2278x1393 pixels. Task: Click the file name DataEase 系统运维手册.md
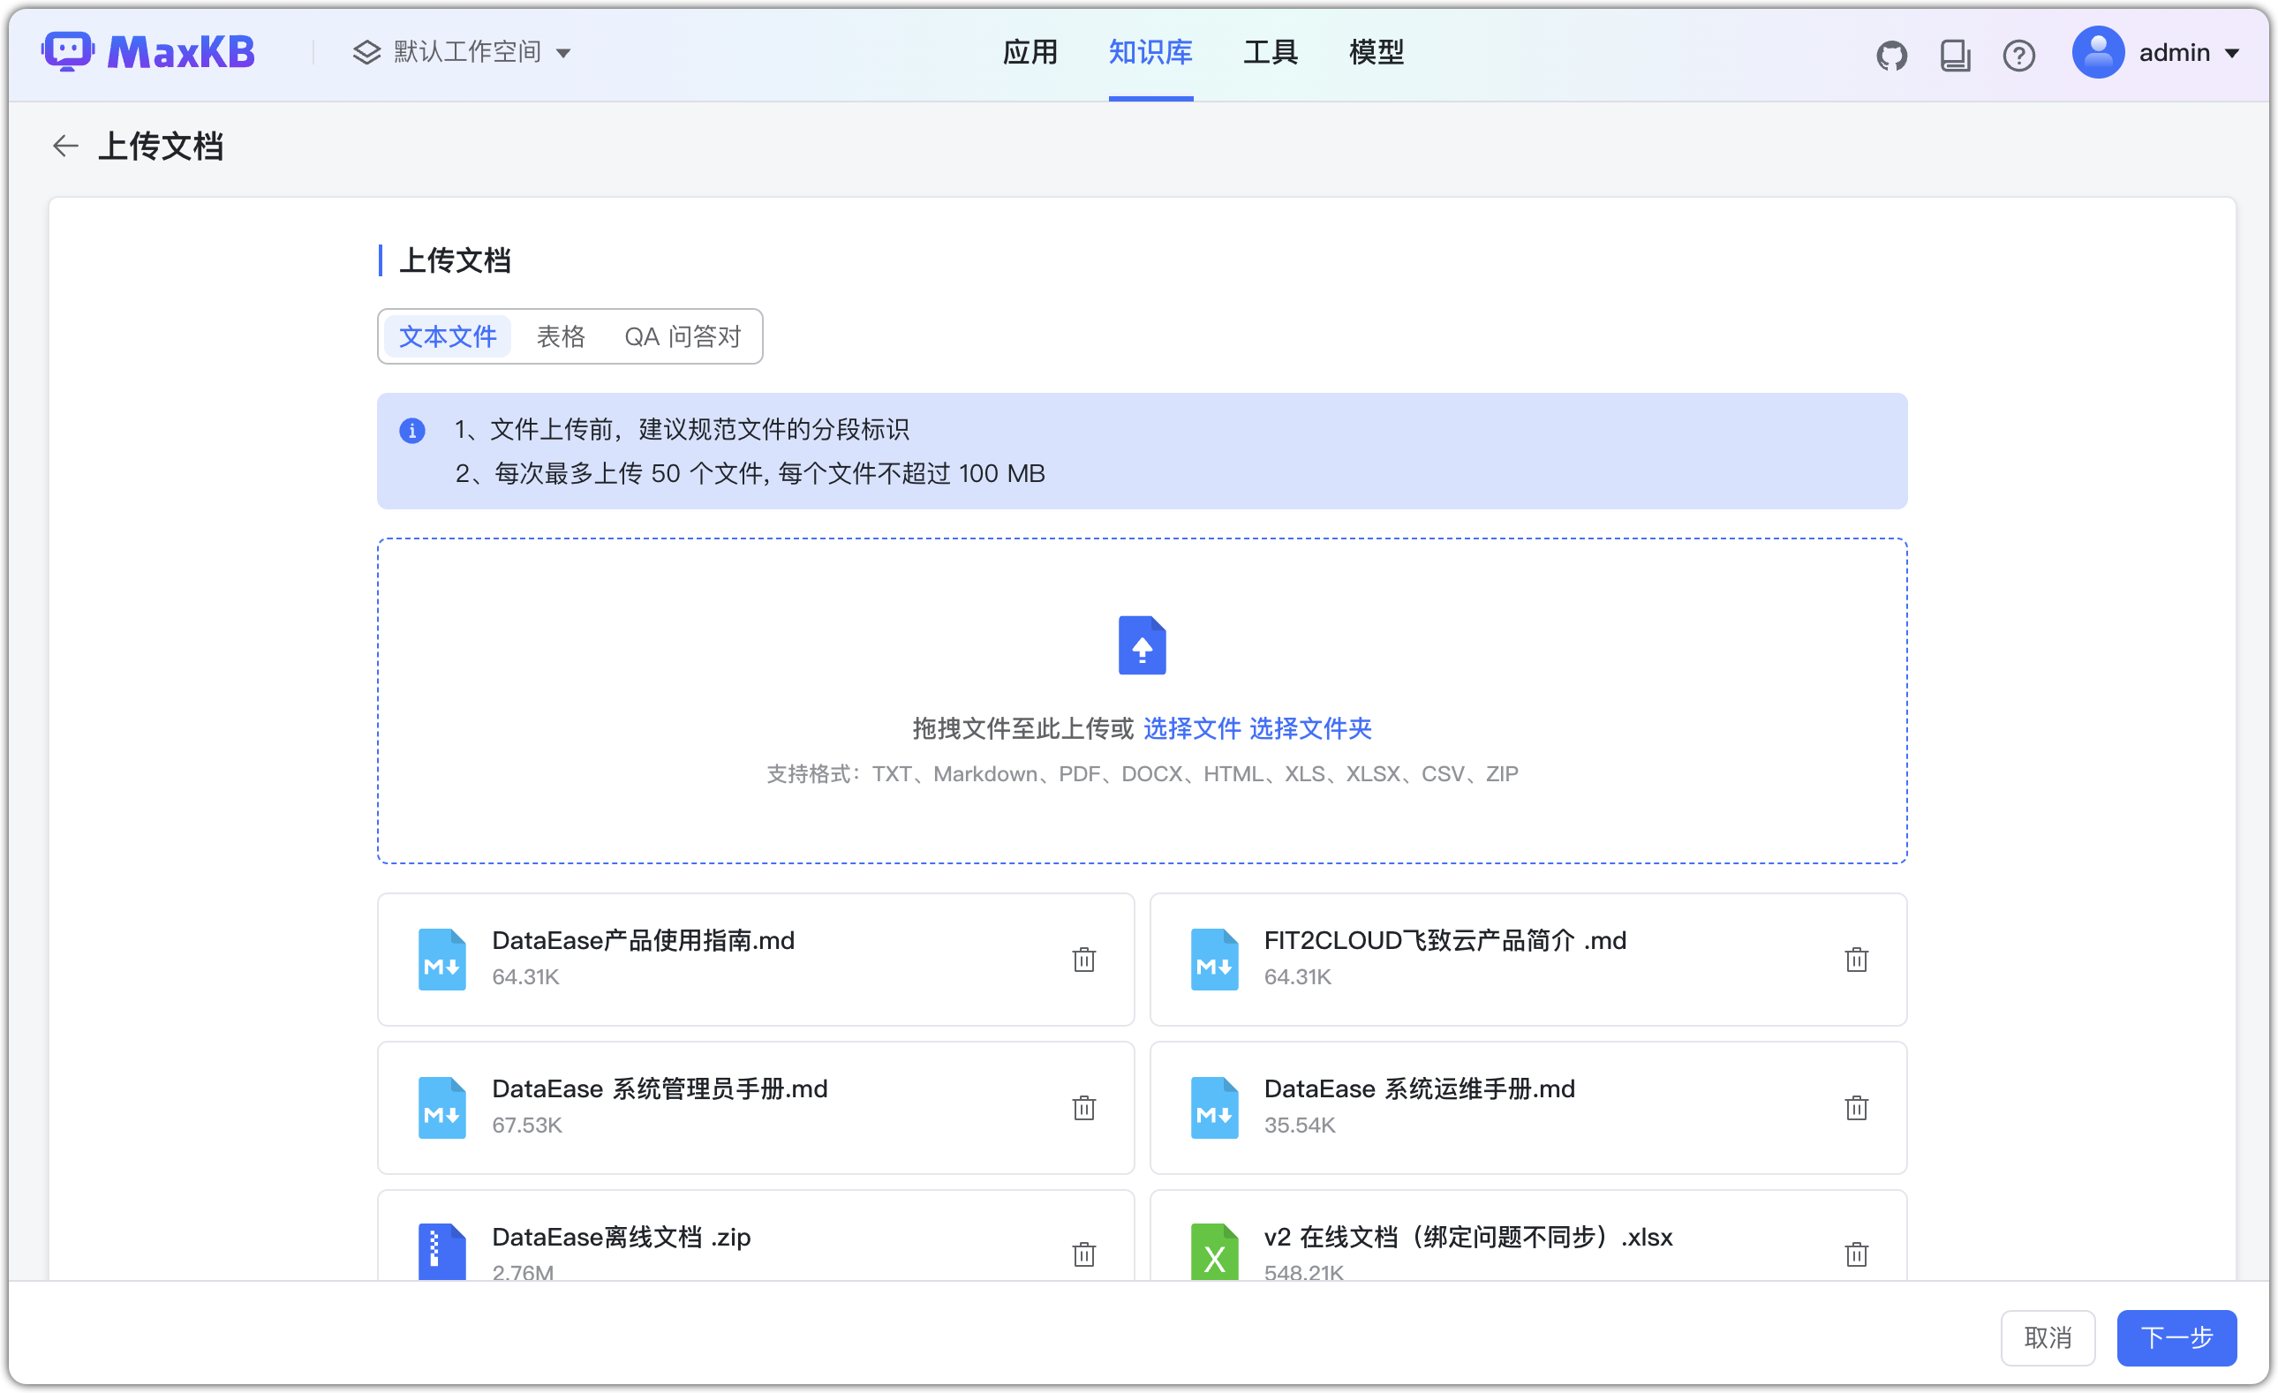(1418, 1088)
